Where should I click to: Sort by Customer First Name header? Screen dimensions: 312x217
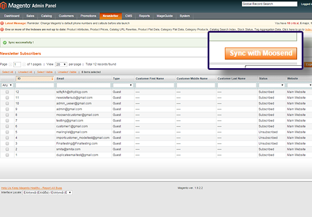tap(150, 78)
